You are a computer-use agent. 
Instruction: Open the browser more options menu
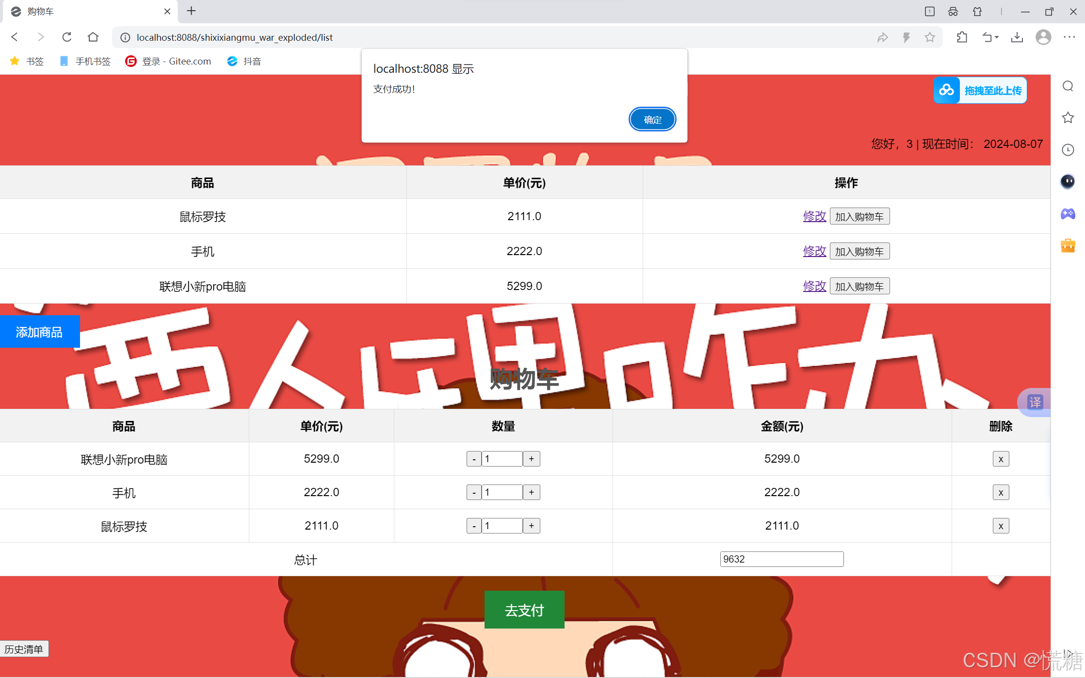pyautogui.click(x=1069, y=37)
